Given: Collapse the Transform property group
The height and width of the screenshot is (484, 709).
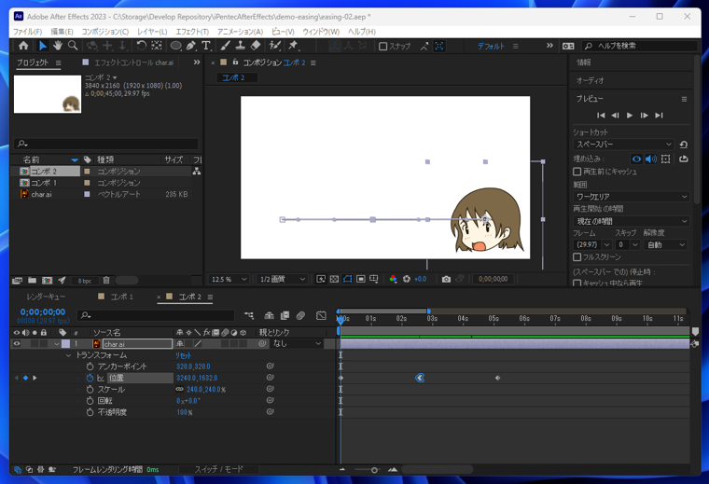Looking at the screenshot, I should coord(69,355).
